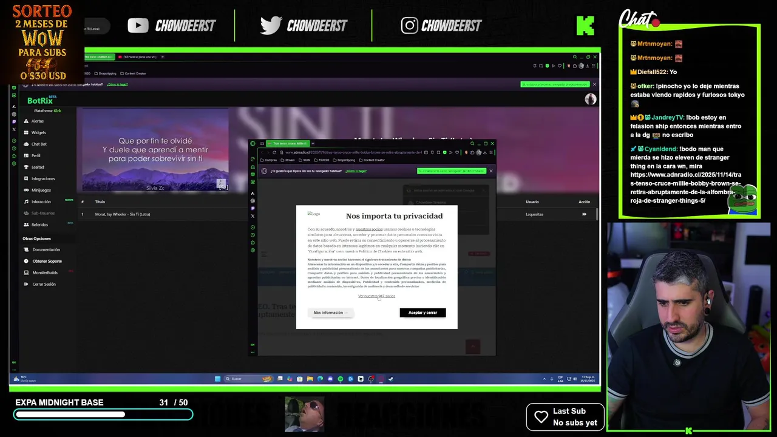Click X icon in front Opera sidebar
Viewport: 777px width, 437px height.
click(x=253, y=216)
